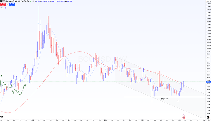Click the red-blue event marker on time axis

(184, 118)
